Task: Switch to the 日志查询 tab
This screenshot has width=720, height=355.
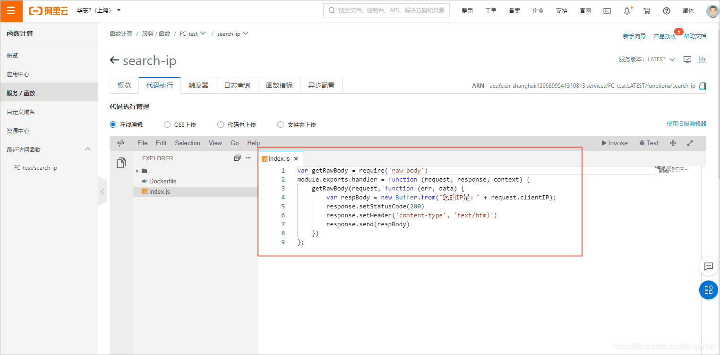Action: (237, 85)
